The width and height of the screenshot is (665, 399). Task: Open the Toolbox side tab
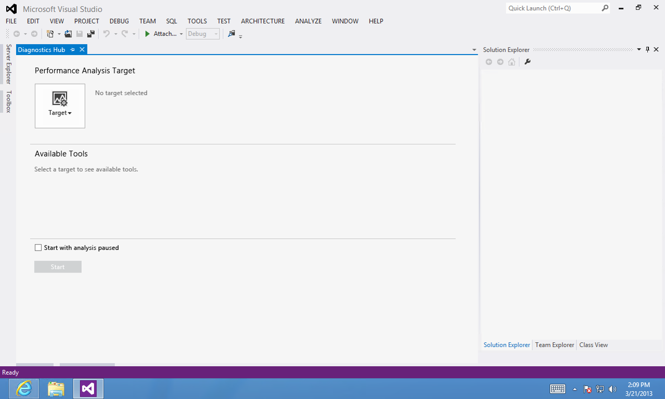point(8,101)
